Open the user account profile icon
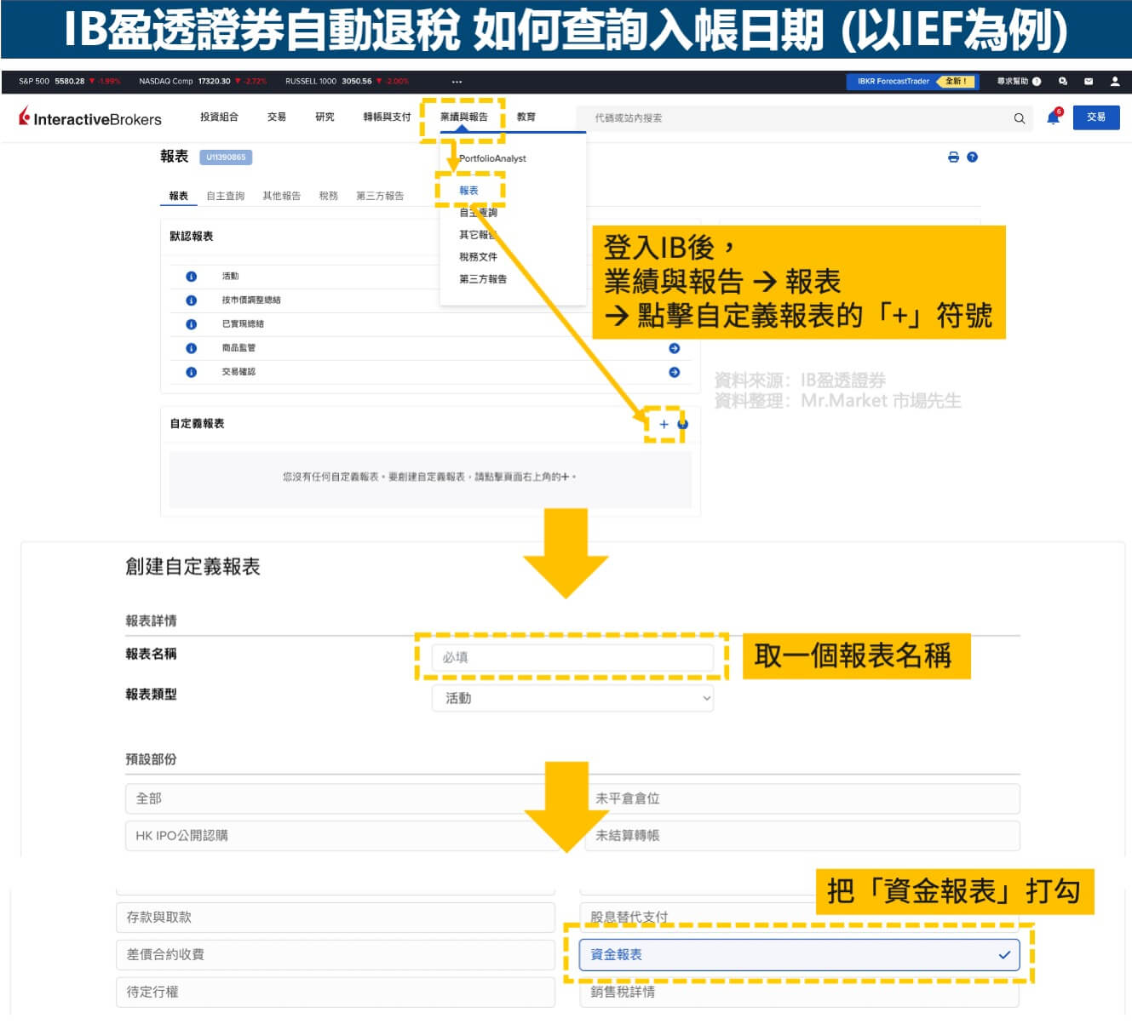This screenshot has height=1024, width=1132. click(1114, 82)
